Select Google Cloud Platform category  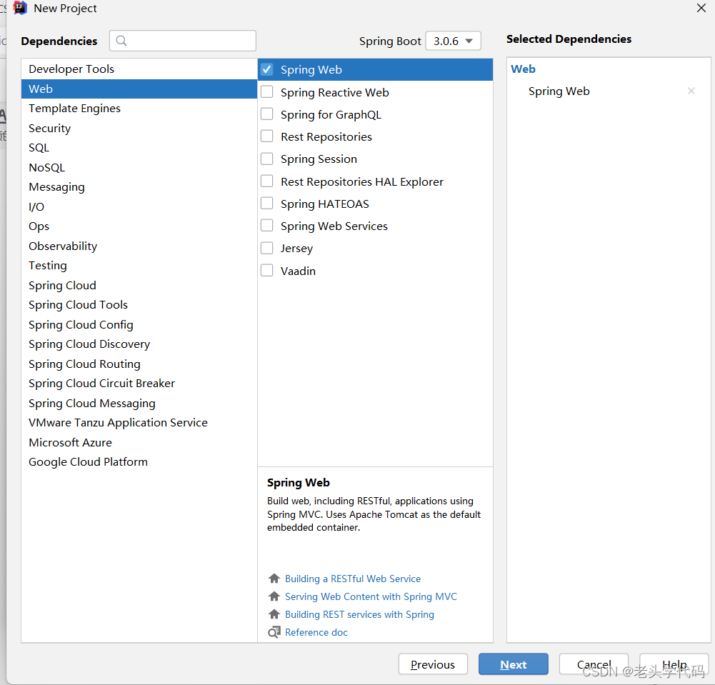139,462
